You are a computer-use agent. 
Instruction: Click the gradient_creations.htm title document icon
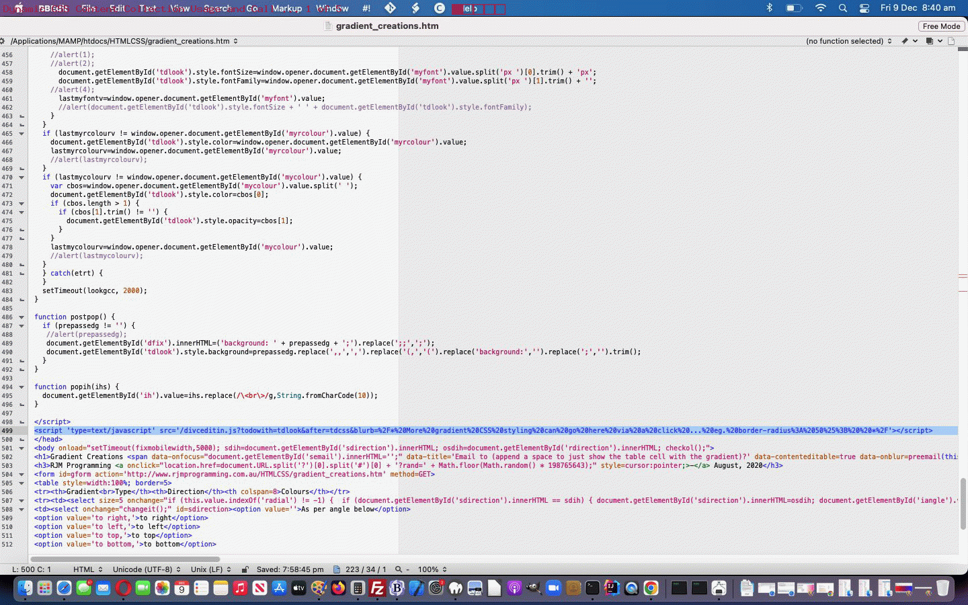click(328, 26)
